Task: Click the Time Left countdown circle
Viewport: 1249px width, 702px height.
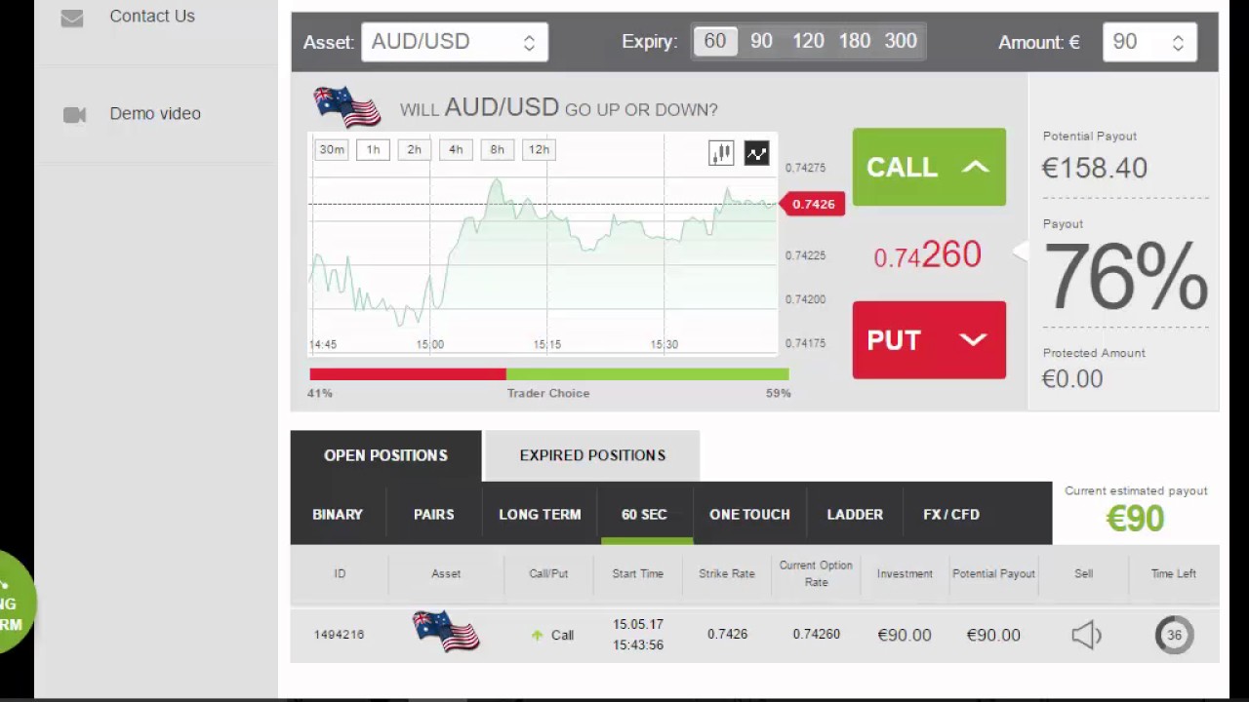Action: [1174, 635]
